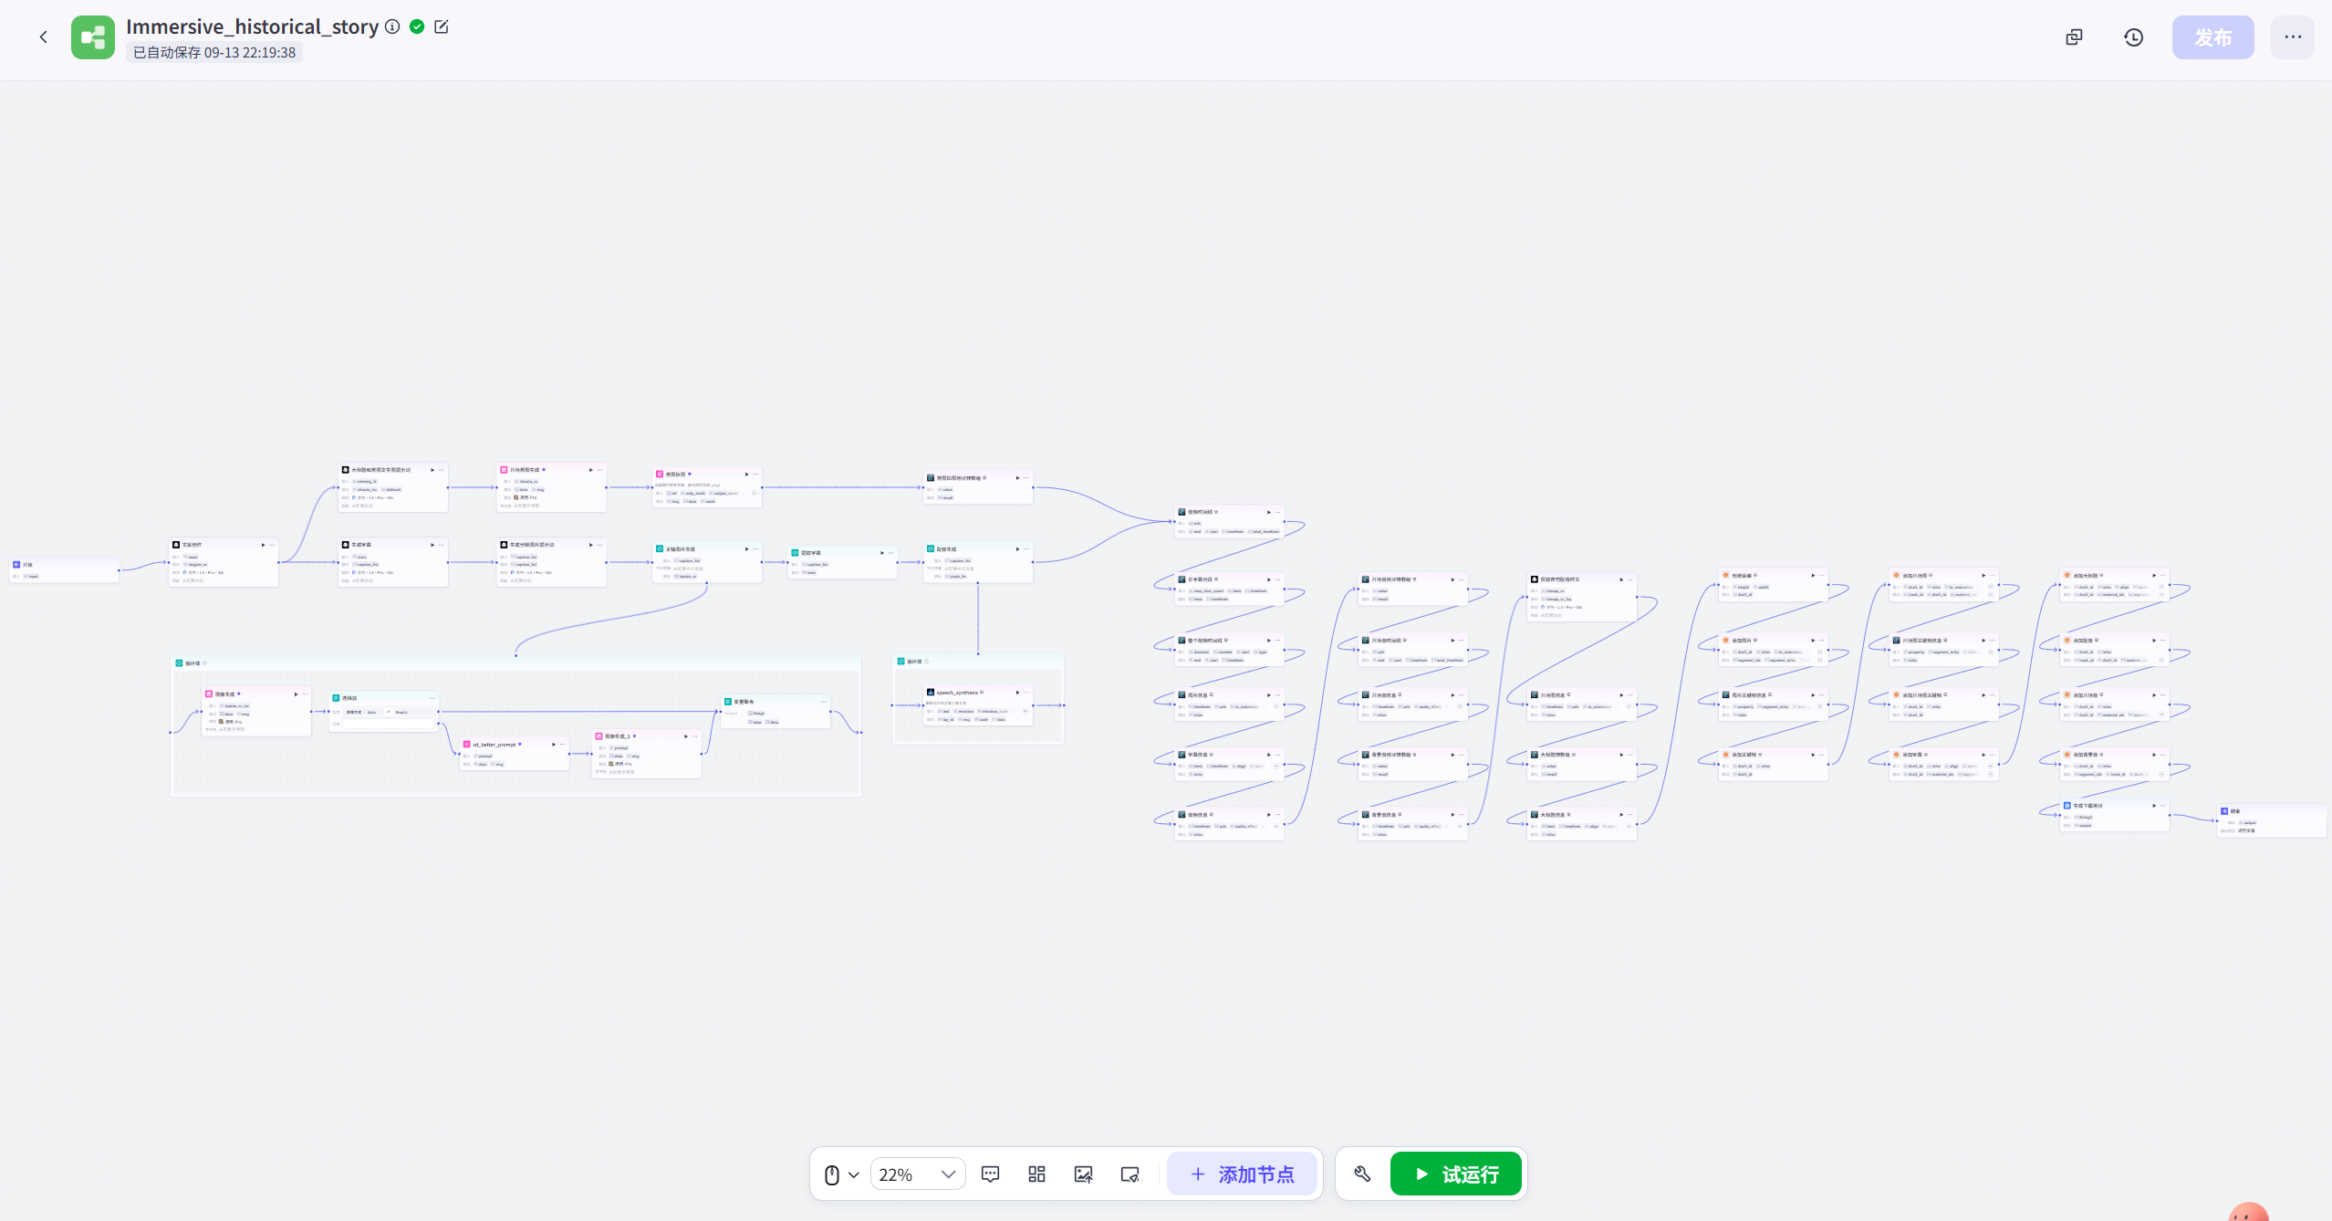Select the sd_better_prompt node
Viewport: 2332px width, 1221px height.
(x=515, y=754)
